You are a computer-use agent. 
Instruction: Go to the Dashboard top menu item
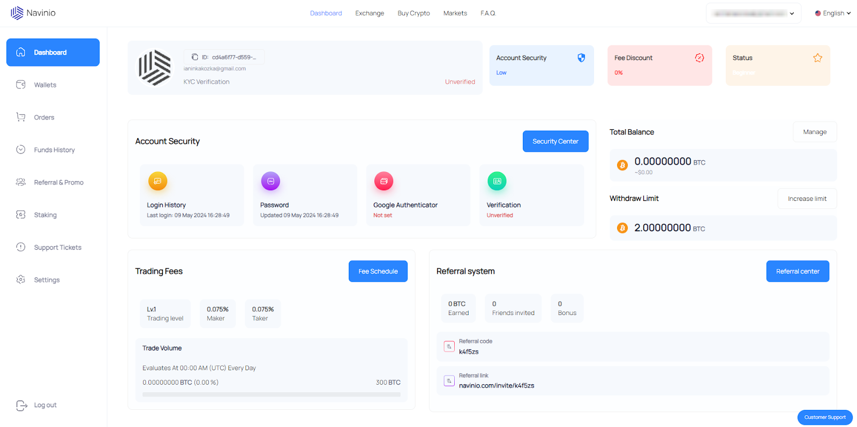(x=326, y=13)
